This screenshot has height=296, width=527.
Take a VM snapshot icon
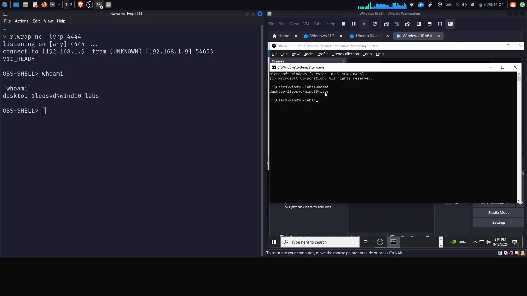coord(386,24)
